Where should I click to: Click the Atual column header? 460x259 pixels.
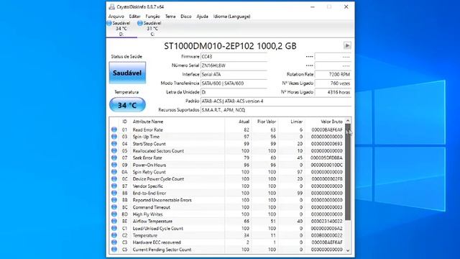click(x=244, y=122)
